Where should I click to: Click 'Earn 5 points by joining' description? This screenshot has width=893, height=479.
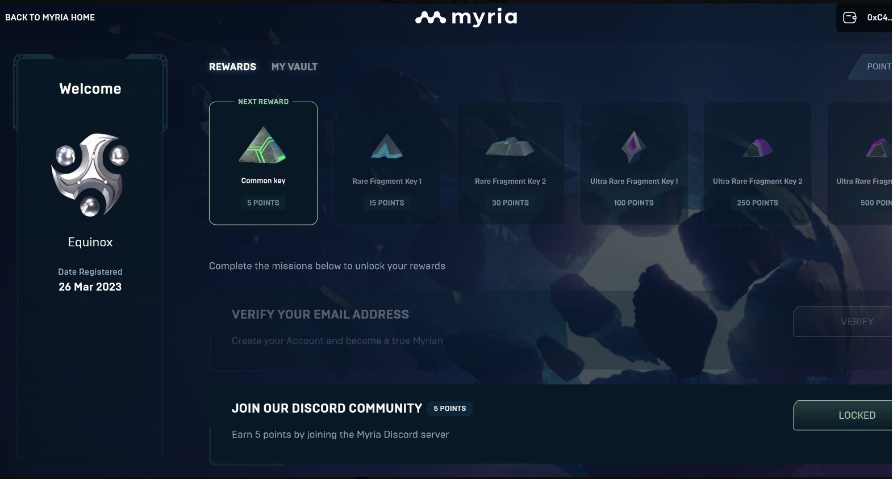340,435
